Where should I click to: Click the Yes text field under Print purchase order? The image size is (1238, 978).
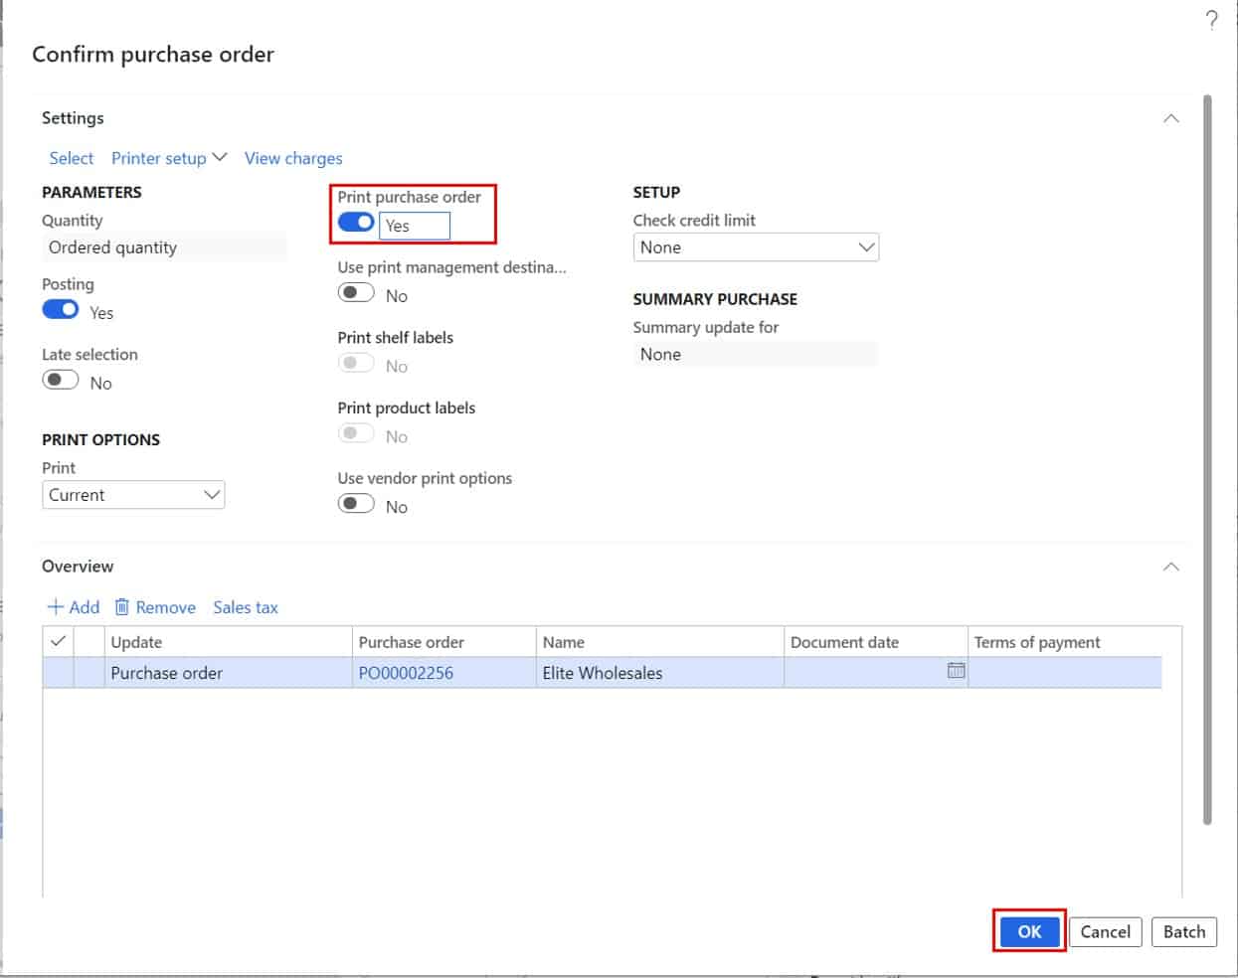coord(415,226)
